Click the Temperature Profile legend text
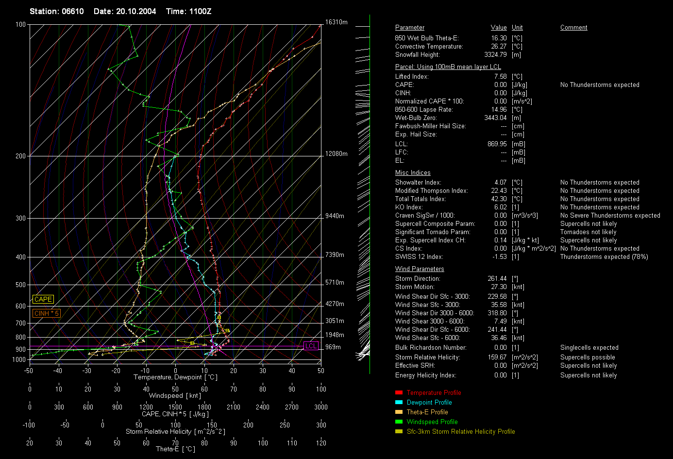The width and height of the screenshot is (673, 459). click(434, 393)
